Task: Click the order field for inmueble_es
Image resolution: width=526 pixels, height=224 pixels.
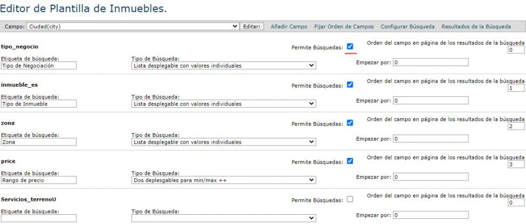Action: pos(515,88)
